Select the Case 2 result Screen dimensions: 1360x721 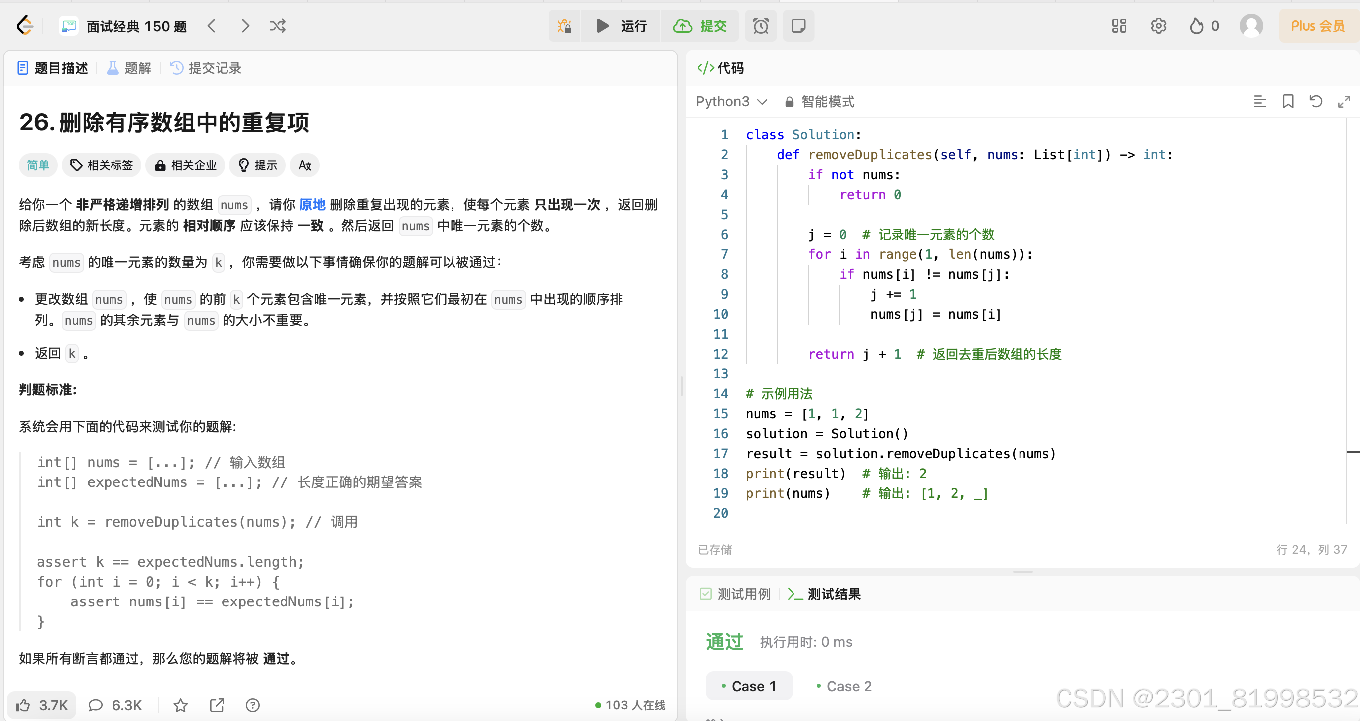coord(844,686)
